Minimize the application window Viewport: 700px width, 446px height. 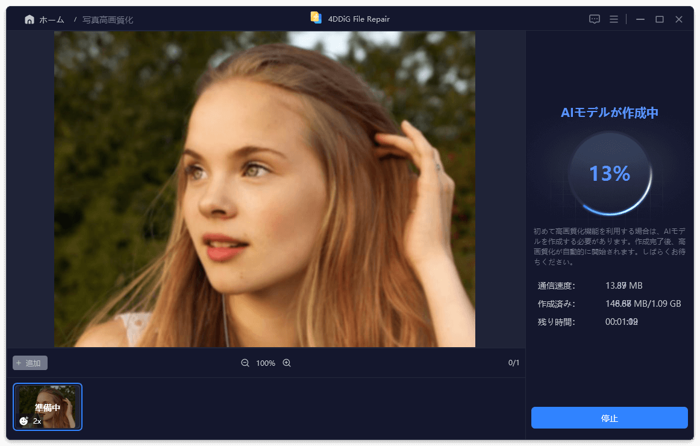[x=640, y=19]
